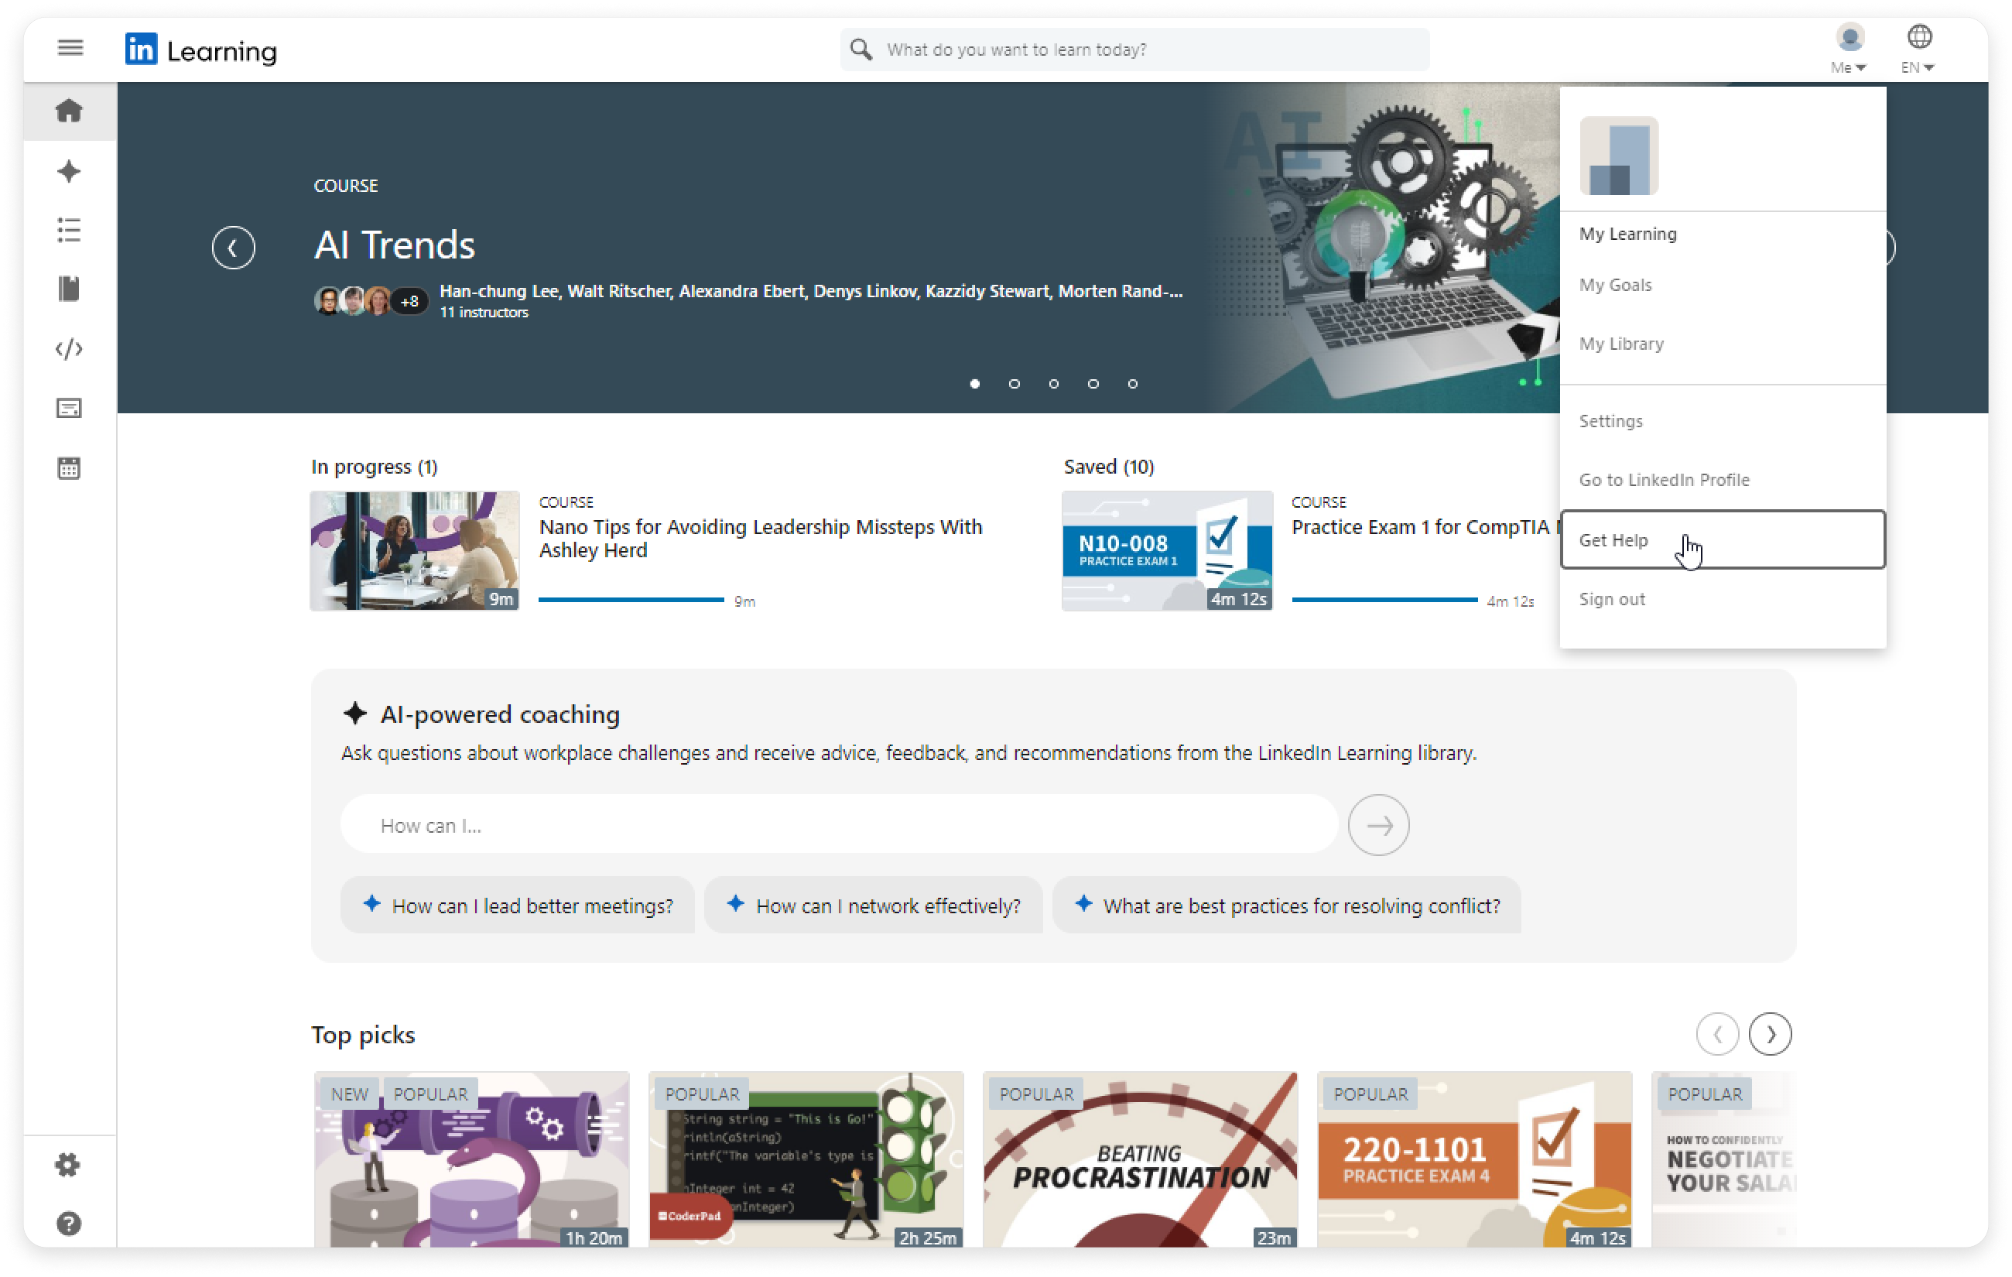Click the "11 instructors" text

pyautogui.click(x=484, y=313)
